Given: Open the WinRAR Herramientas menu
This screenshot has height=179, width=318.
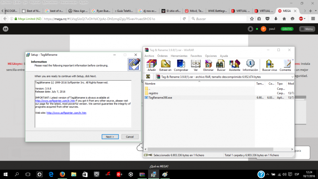Looking at the screenshot, I should coord(179,56).
